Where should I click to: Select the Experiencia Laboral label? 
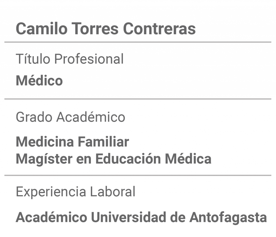[x=75, y=191]
